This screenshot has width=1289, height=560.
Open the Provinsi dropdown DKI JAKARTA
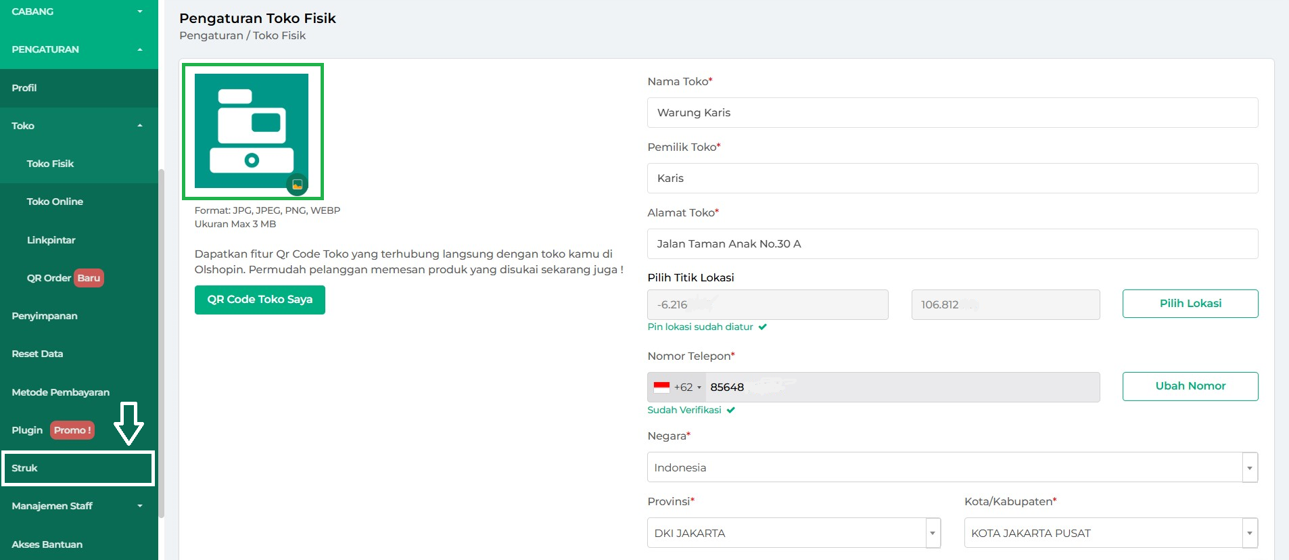point(794,533)
